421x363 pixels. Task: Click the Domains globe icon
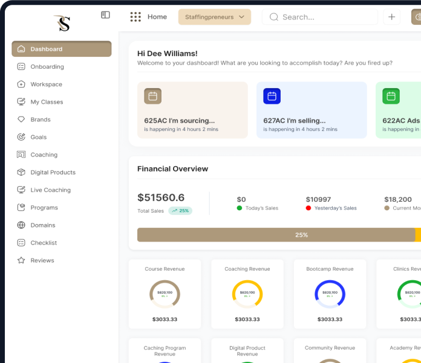coord(21,225)
